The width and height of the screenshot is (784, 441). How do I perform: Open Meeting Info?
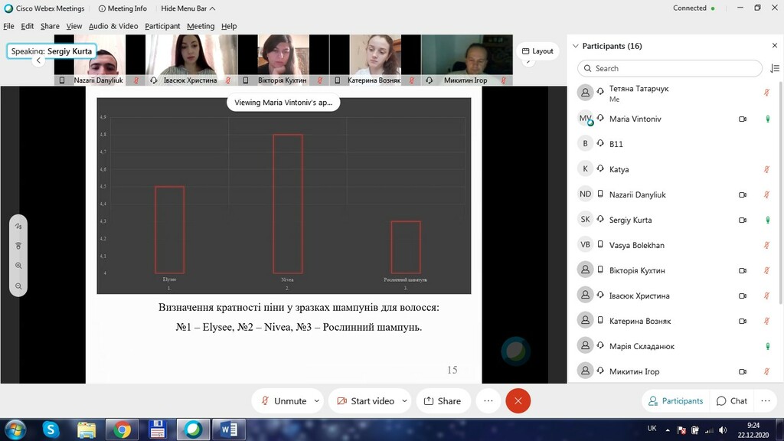click(122, 8)
